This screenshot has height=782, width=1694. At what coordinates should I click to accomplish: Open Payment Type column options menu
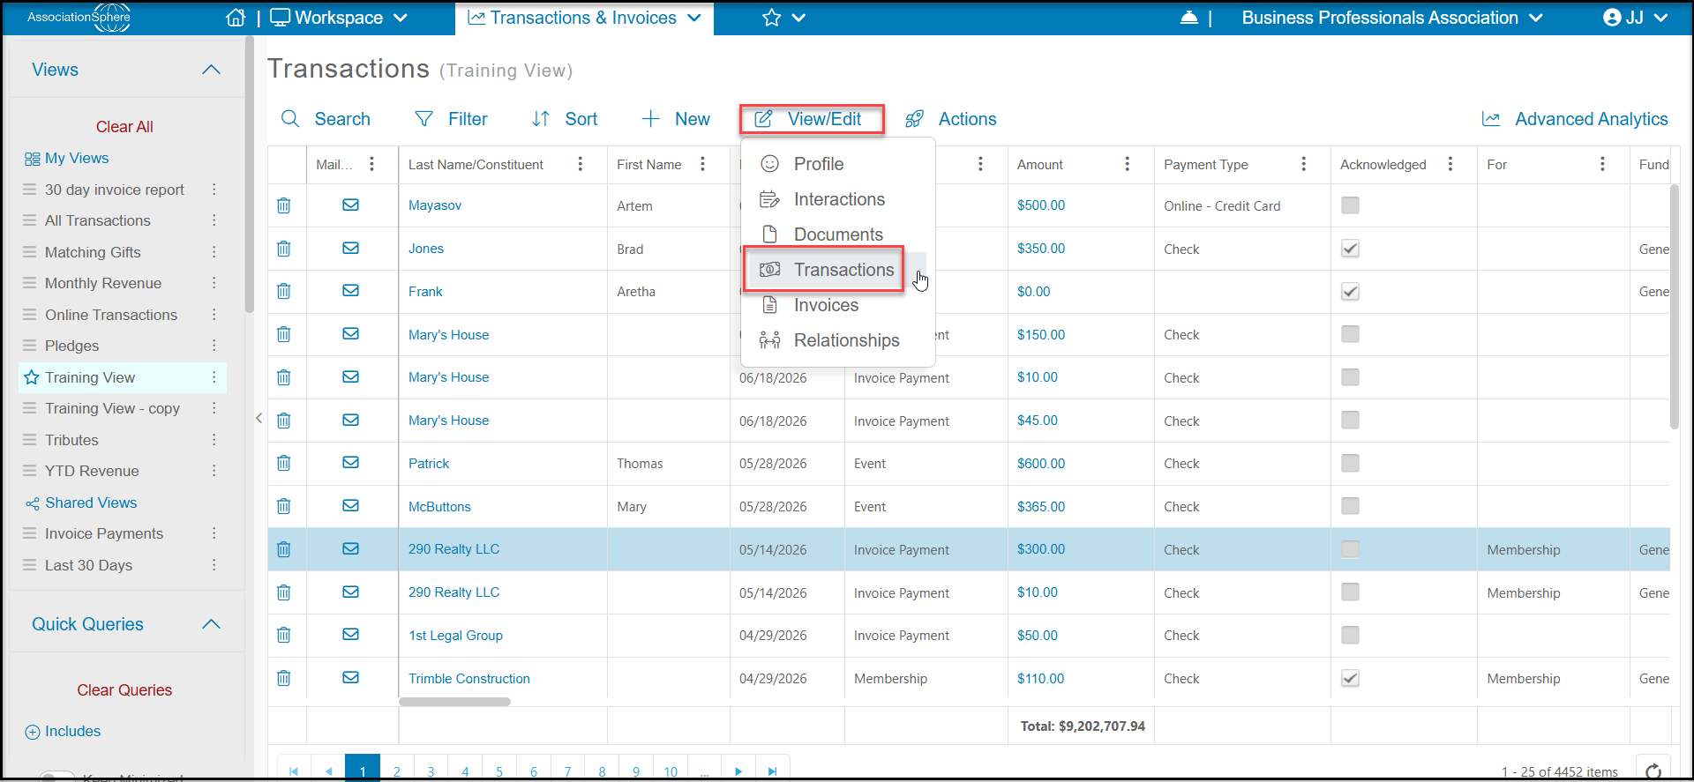(x=1304, y=164)
